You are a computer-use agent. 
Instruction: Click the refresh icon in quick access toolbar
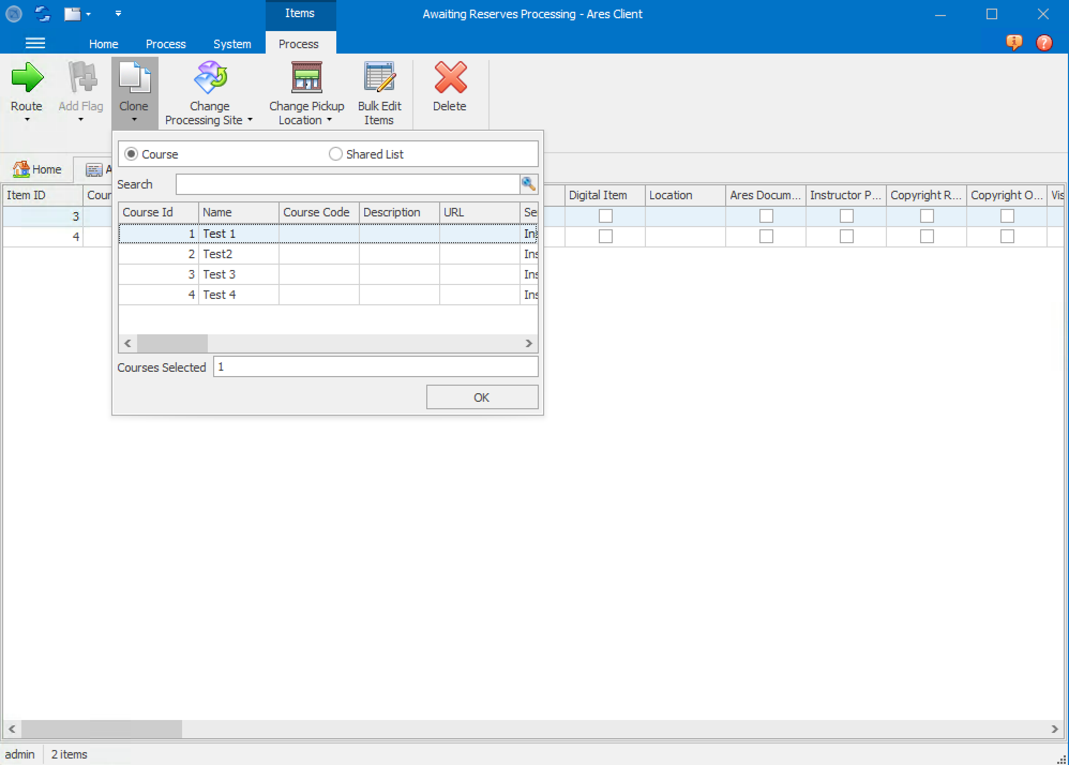tap(42, 13)
